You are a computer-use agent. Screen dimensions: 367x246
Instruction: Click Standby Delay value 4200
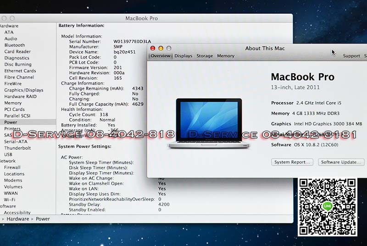pos(164,204)
